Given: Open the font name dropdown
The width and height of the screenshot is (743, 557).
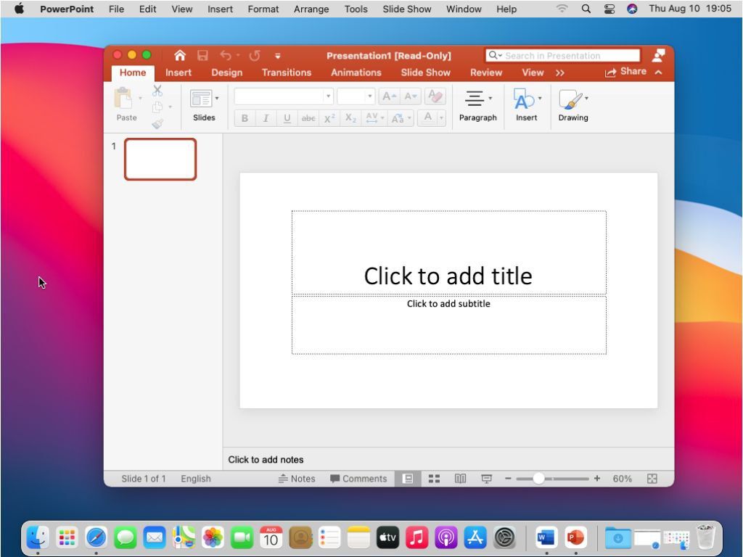Looking at the screenshot, I should tap(328, 96).
